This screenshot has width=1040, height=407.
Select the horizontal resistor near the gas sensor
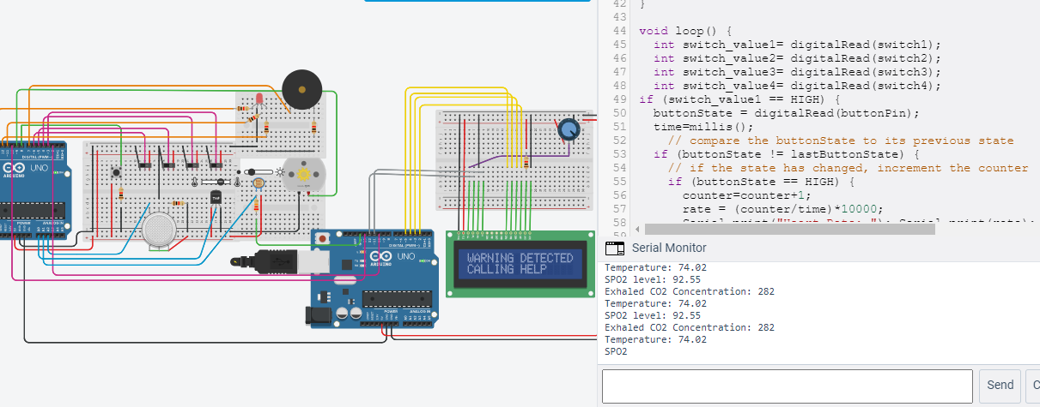179,203
